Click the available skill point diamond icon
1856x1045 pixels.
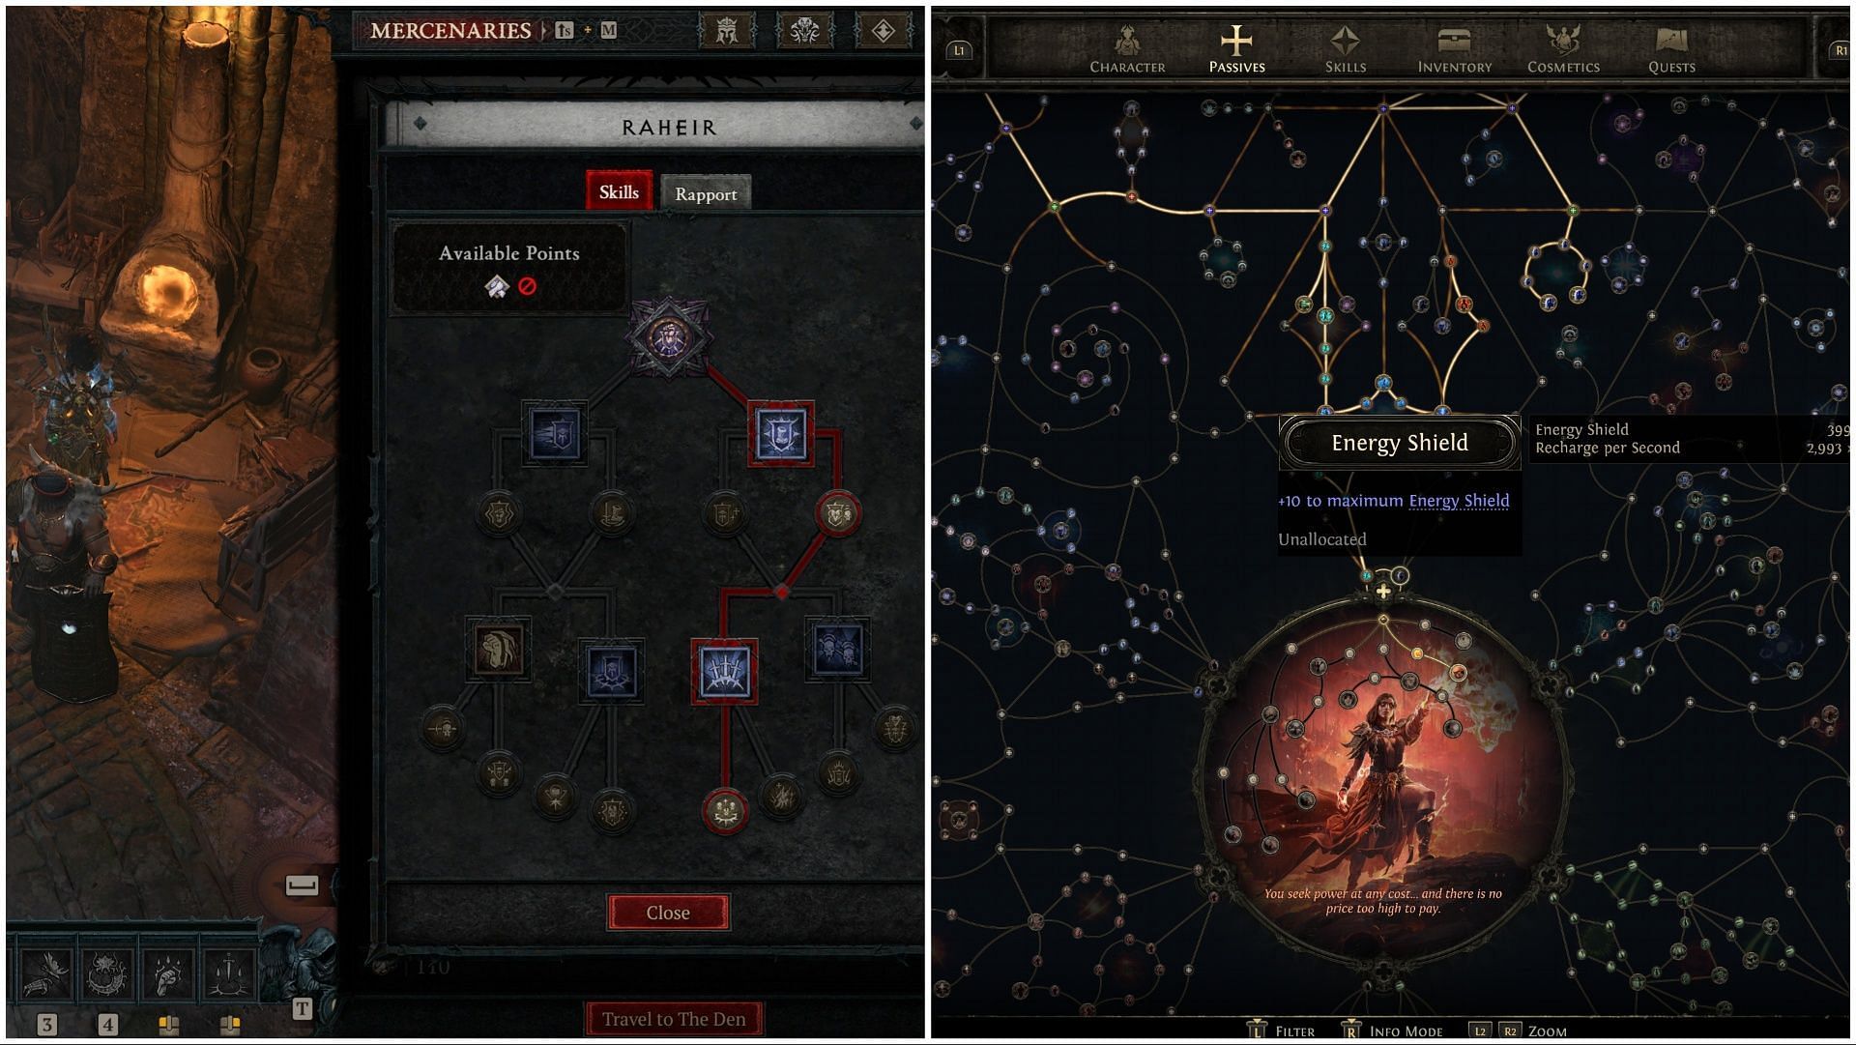point(496,287)
